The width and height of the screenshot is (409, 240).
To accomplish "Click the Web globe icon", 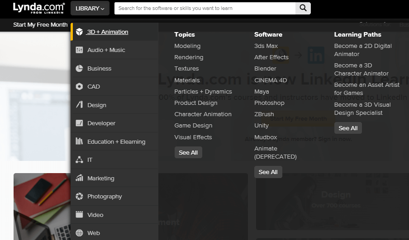I will tap(79, 233).
